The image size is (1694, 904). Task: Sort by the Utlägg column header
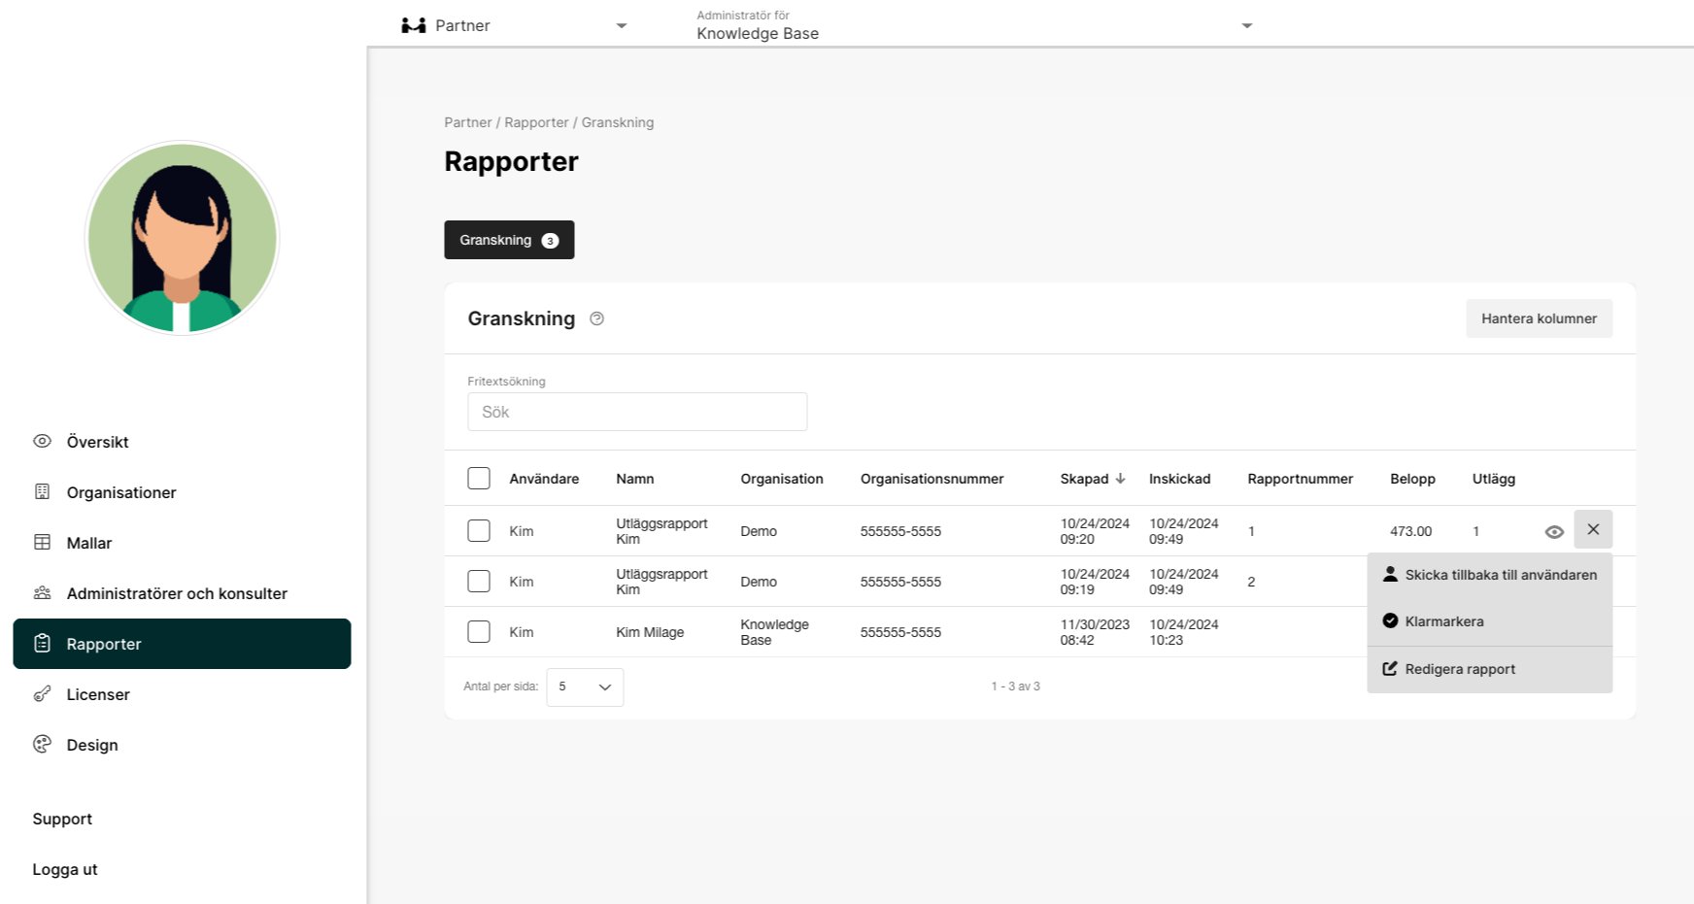(x=1494, y=479)
